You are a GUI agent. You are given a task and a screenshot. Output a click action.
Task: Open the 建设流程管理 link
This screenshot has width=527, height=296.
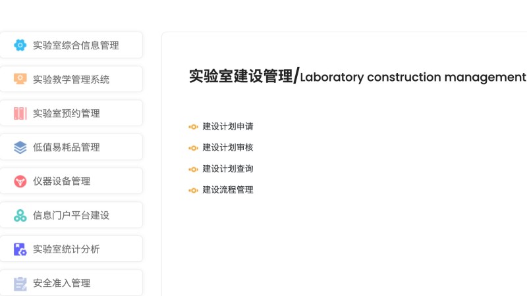(228, 190)
